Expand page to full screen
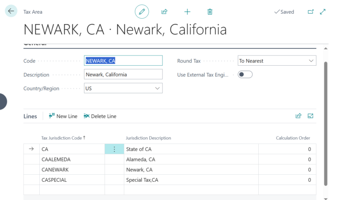The image size is (342, 200). point(323,12)
